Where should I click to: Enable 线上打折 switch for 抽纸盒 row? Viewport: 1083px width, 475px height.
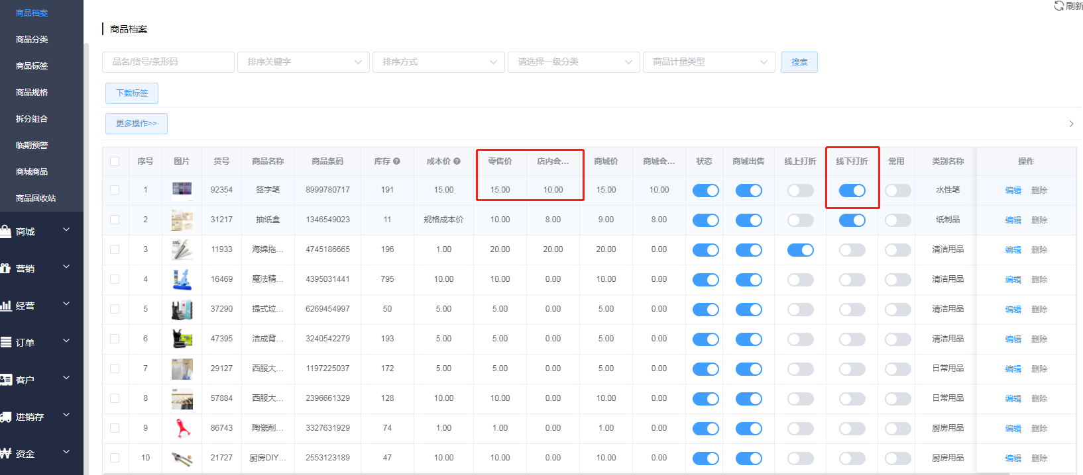[x=800, y=220]
